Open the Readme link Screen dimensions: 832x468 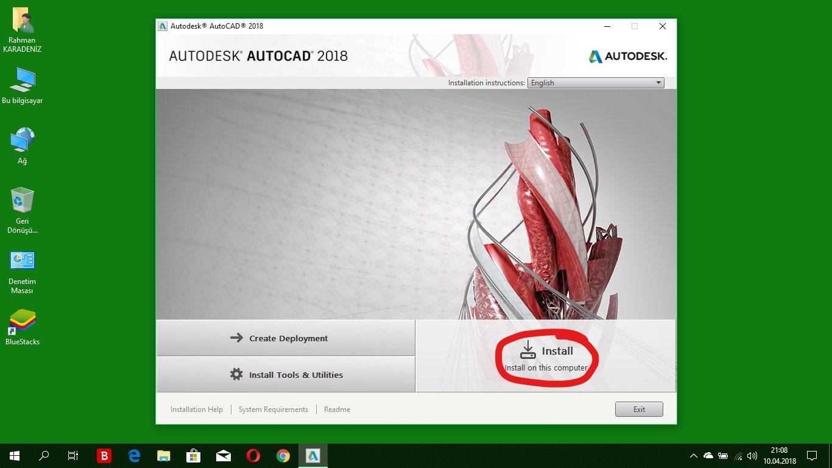click(x=337, y=409)
